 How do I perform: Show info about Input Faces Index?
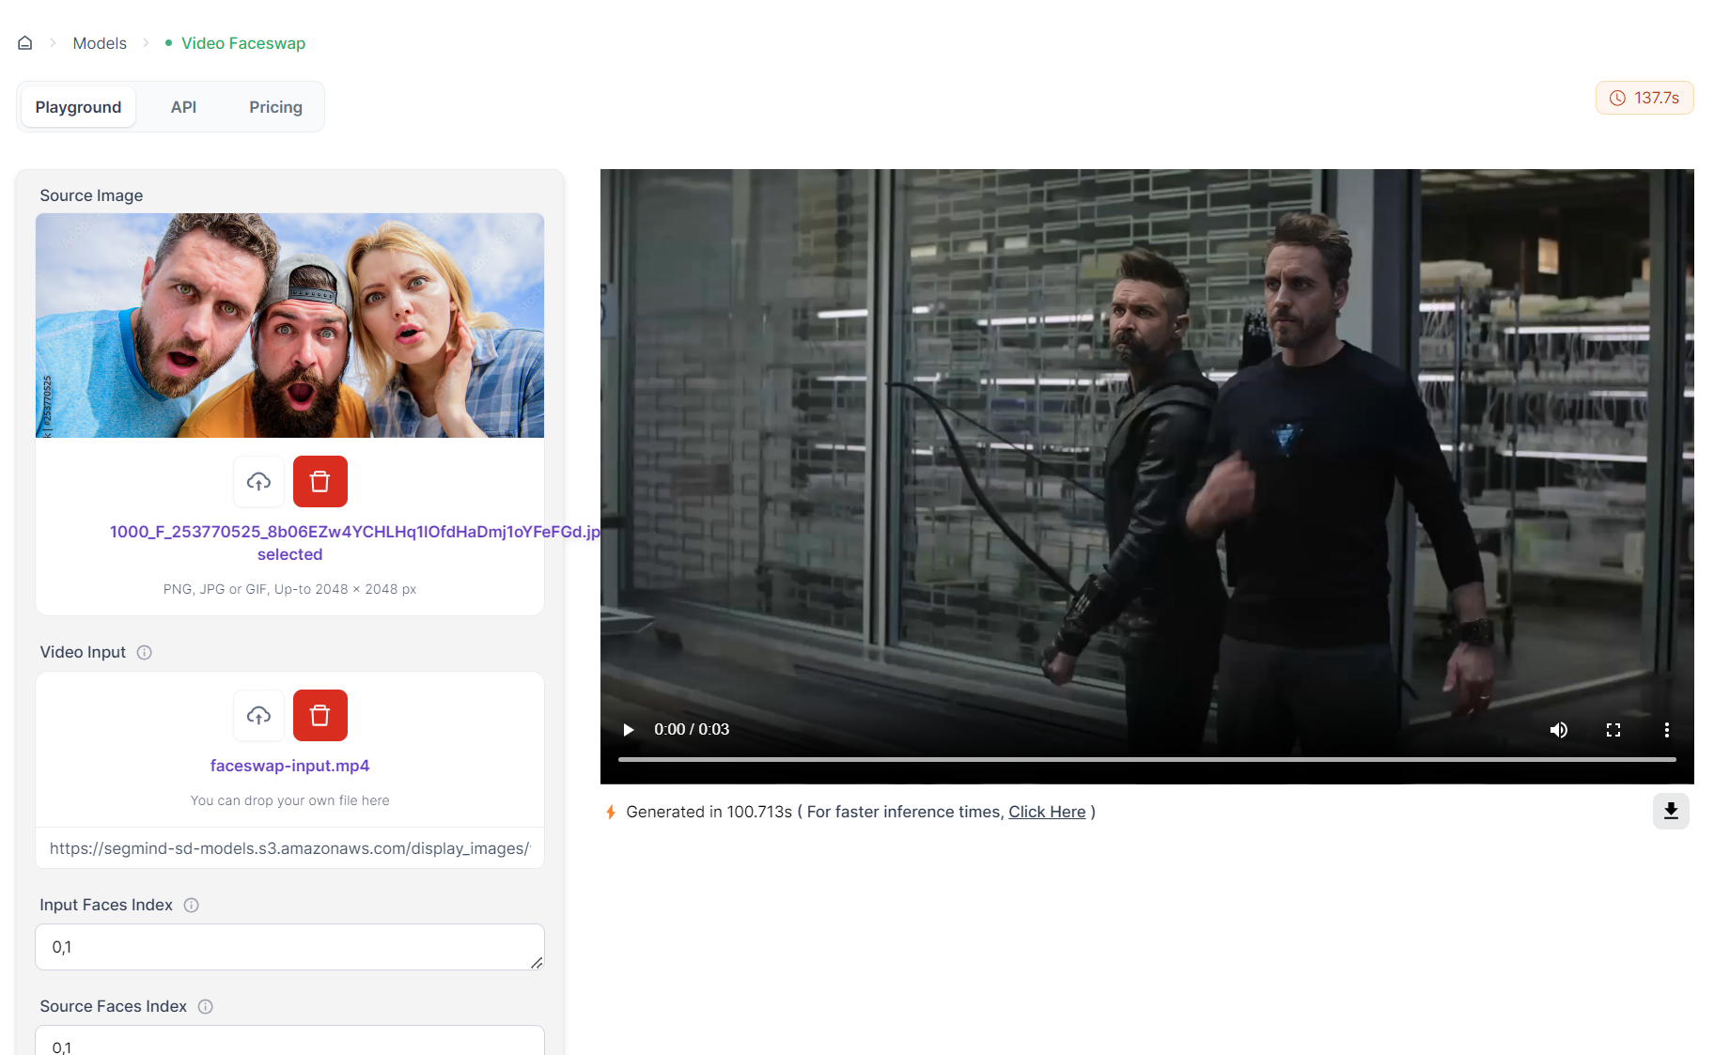click(x=192, y=905)
